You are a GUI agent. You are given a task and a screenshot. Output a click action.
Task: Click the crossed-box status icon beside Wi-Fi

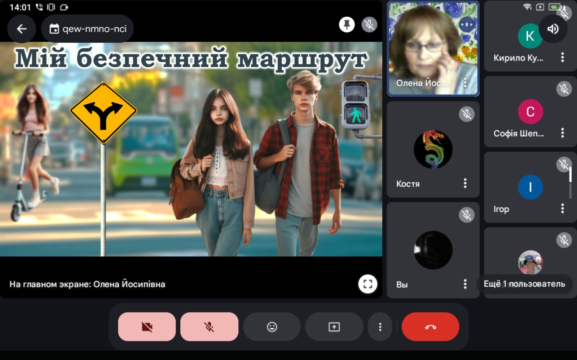540,7
